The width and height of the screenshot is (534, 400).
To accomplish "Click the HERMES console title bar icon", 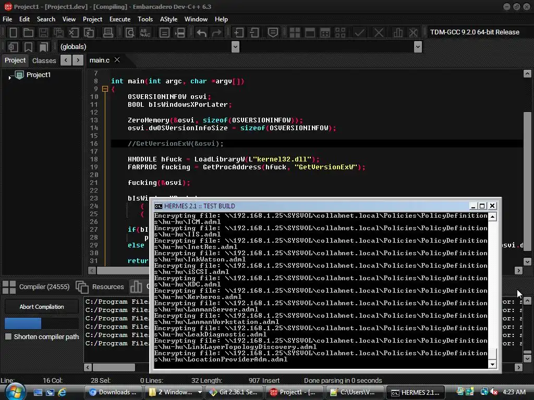I will pos(158,206).
